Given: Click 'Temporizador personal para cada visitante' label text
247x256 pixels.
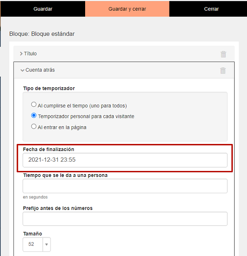Looking at the screenshot, I should (86, 116).
